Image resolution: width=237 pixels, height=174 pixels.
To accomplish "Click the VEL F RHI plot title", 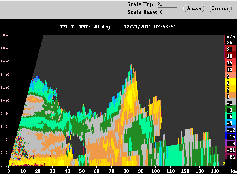I will (x=118, y=27).
